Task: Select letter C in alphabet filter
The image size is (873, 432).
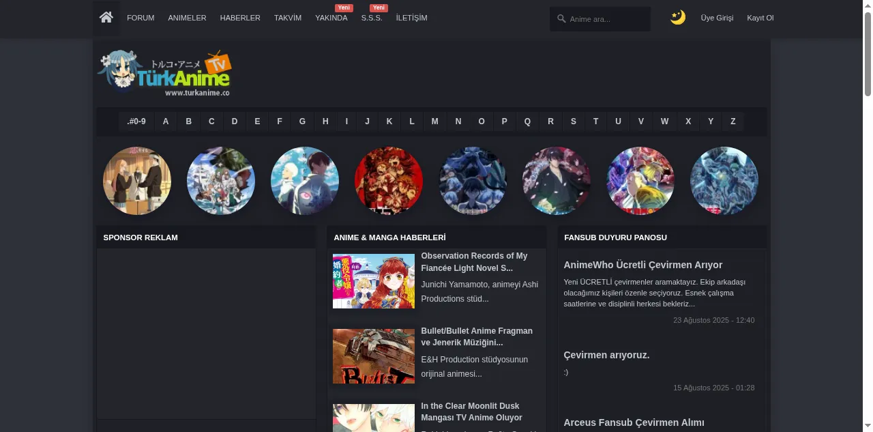Action: tap(211, 121)
